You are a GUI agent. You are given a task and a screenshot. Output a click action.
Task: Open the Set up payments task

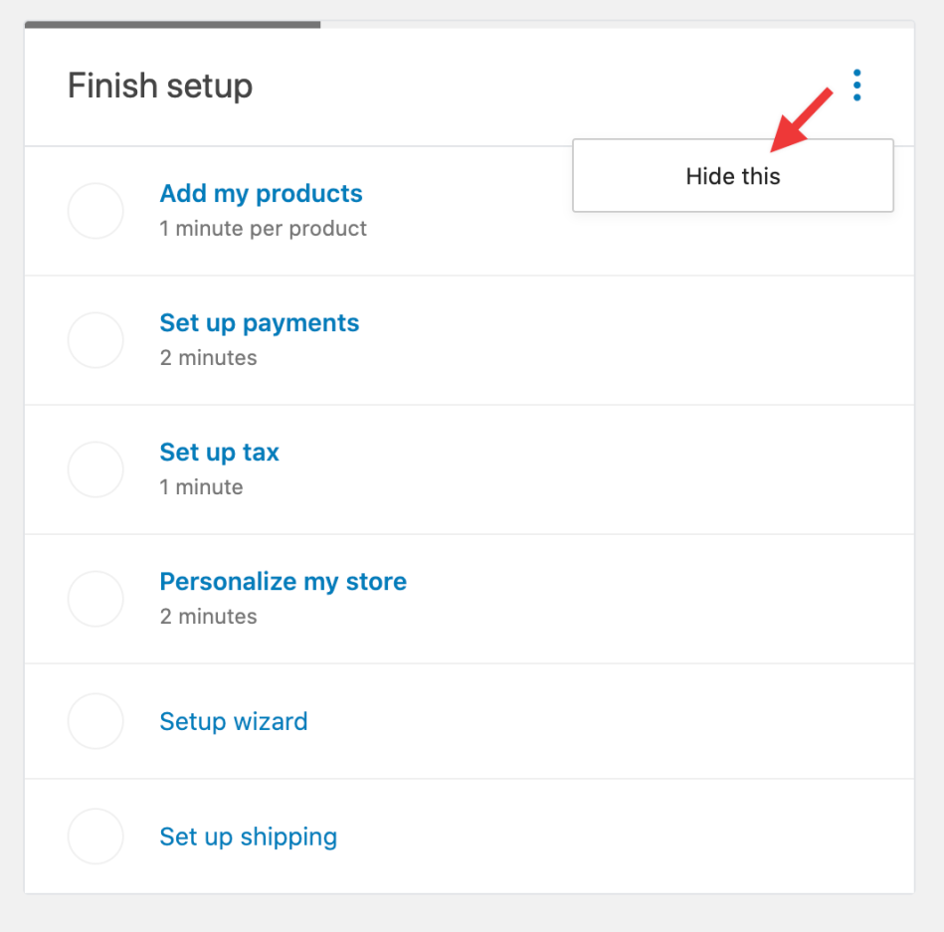coord(259,322)
